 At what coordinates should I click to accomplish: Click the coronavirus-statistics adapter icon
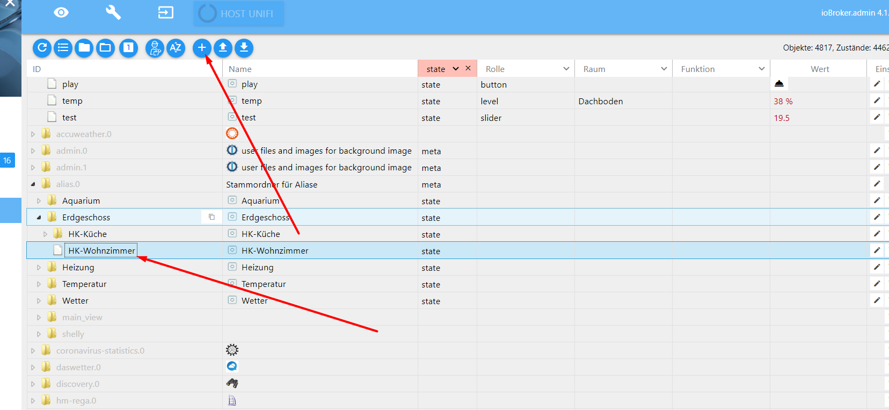click(232, 350)
